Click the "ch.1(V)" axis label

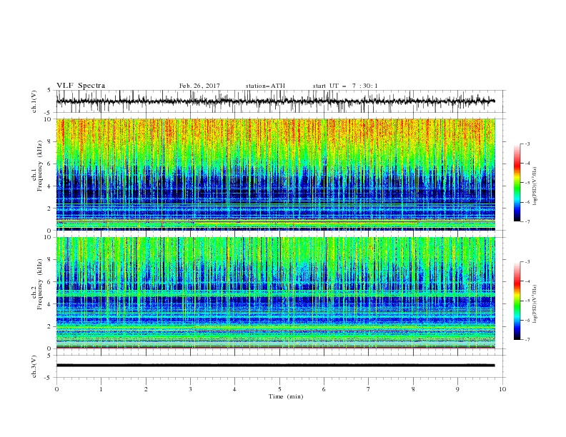pos(34,101)
